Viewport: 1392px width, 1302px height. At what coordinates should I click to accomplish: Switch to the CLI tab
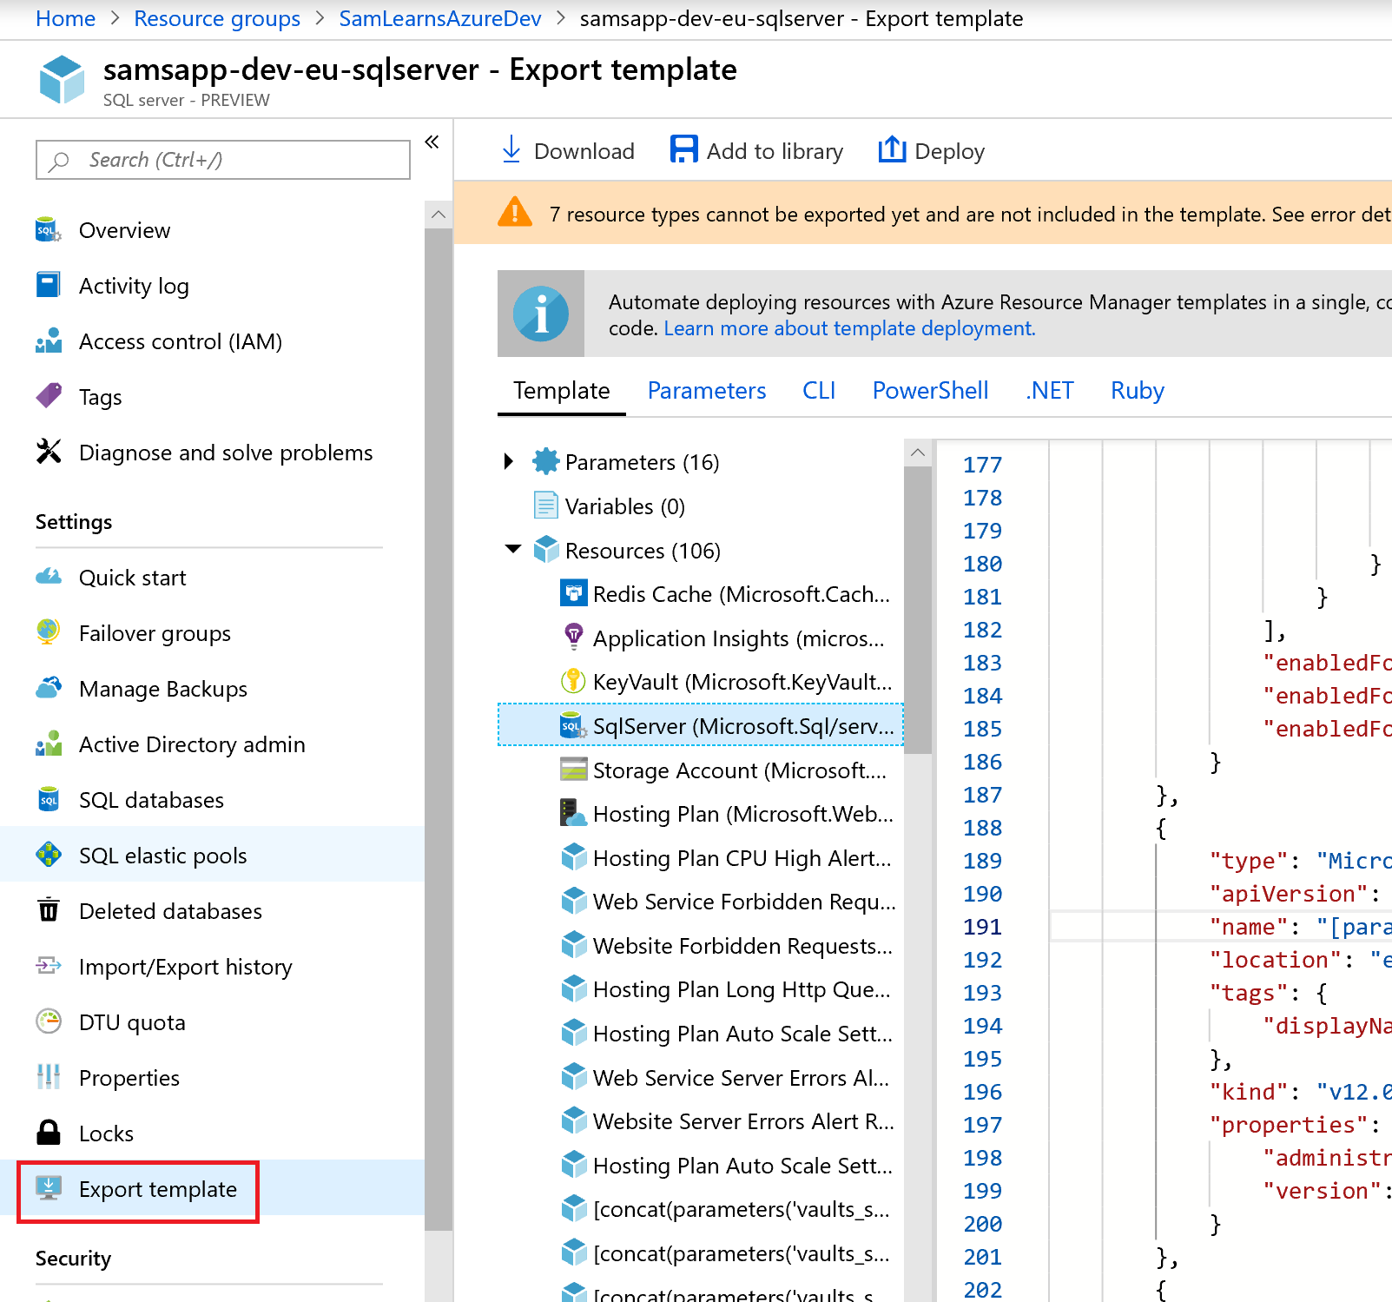coord(818,391)
